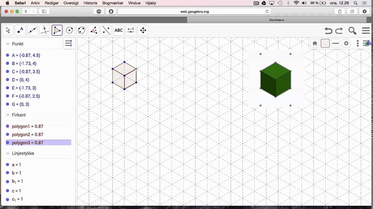Redo the last undone action
The image size is (373, 209).
(339, 30)
